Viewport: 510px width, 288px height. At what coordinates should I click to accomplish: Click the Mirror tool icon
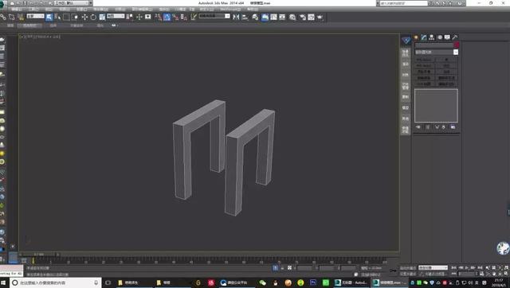(236, 17)
